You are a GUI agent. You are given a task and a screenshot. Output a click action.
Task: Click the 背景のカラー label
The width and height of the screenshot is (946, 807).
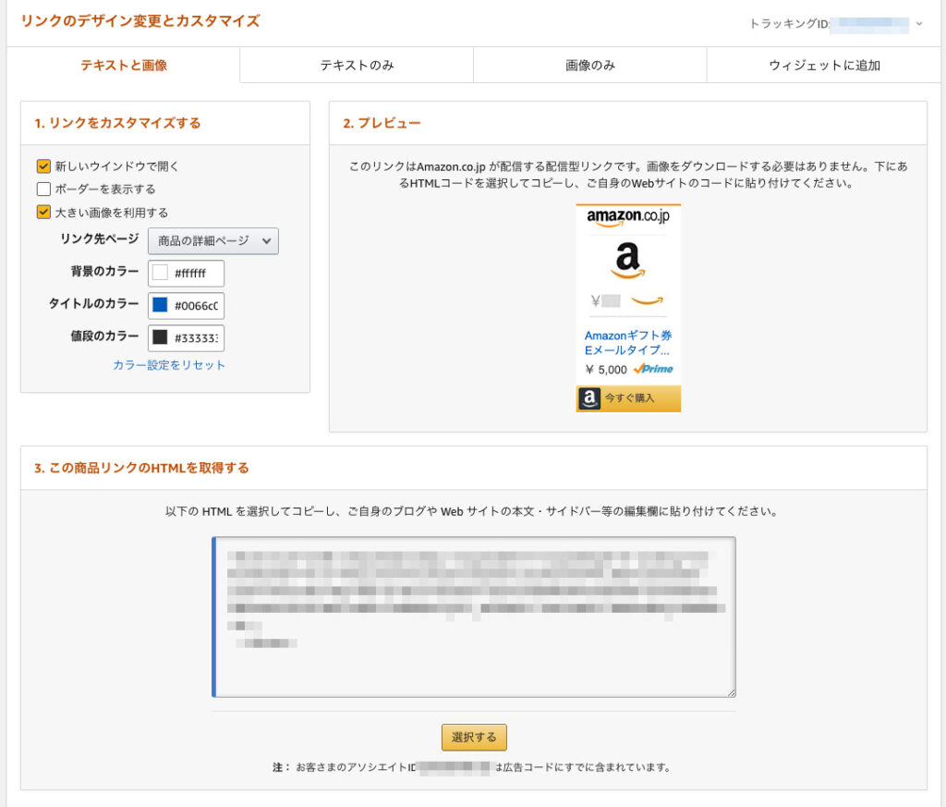pos(105,271)
